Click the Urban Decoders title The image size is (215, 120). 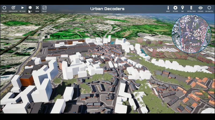pyautogui.click(x=107, y=9)
